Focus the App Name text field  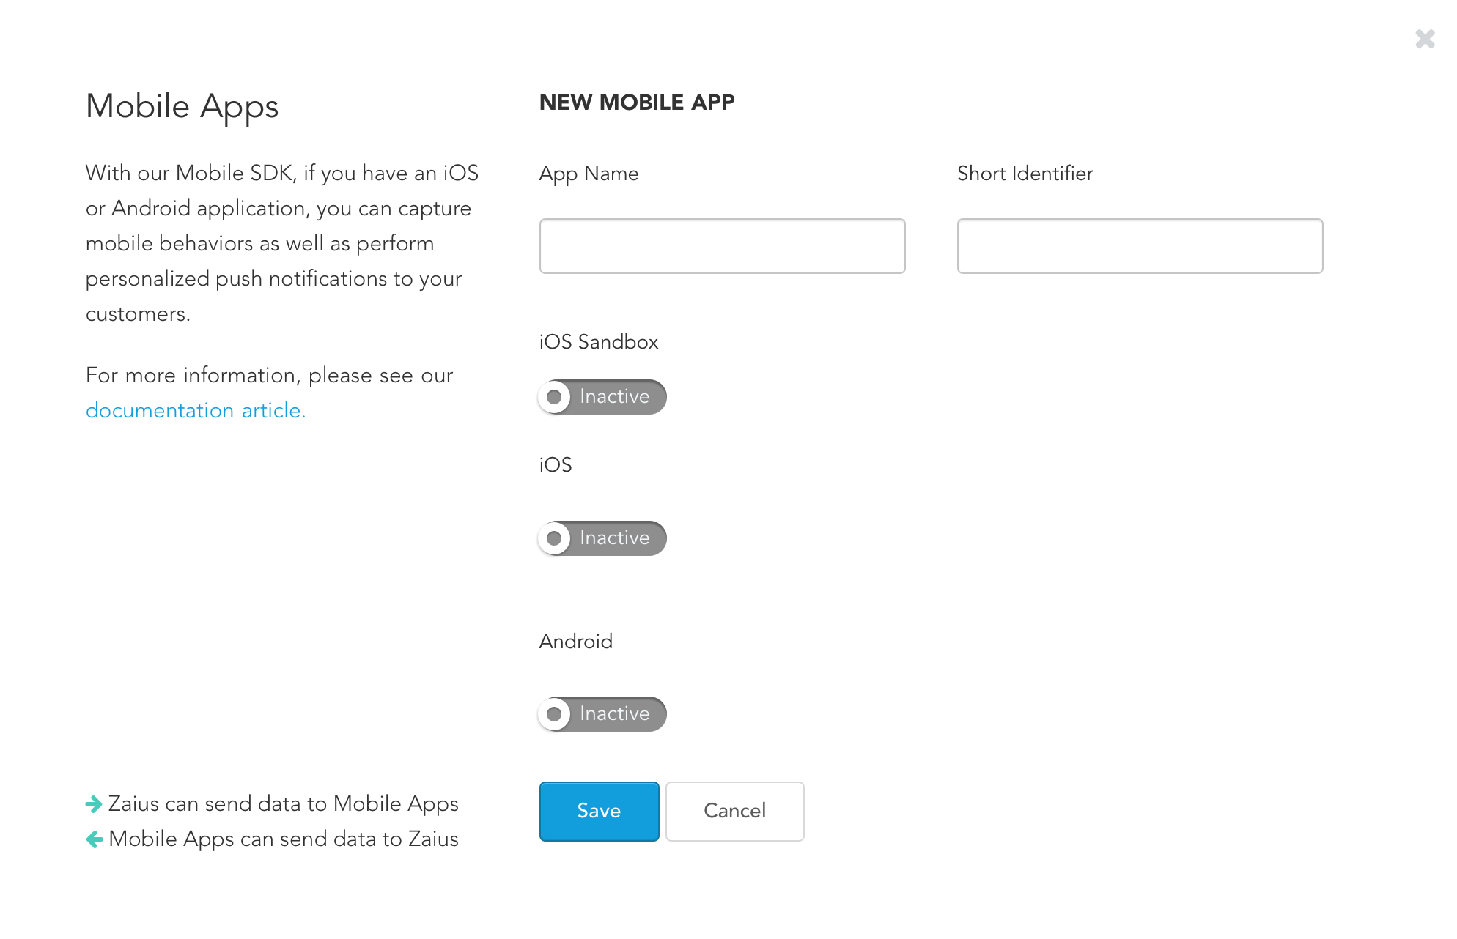(x=722, y=246)
